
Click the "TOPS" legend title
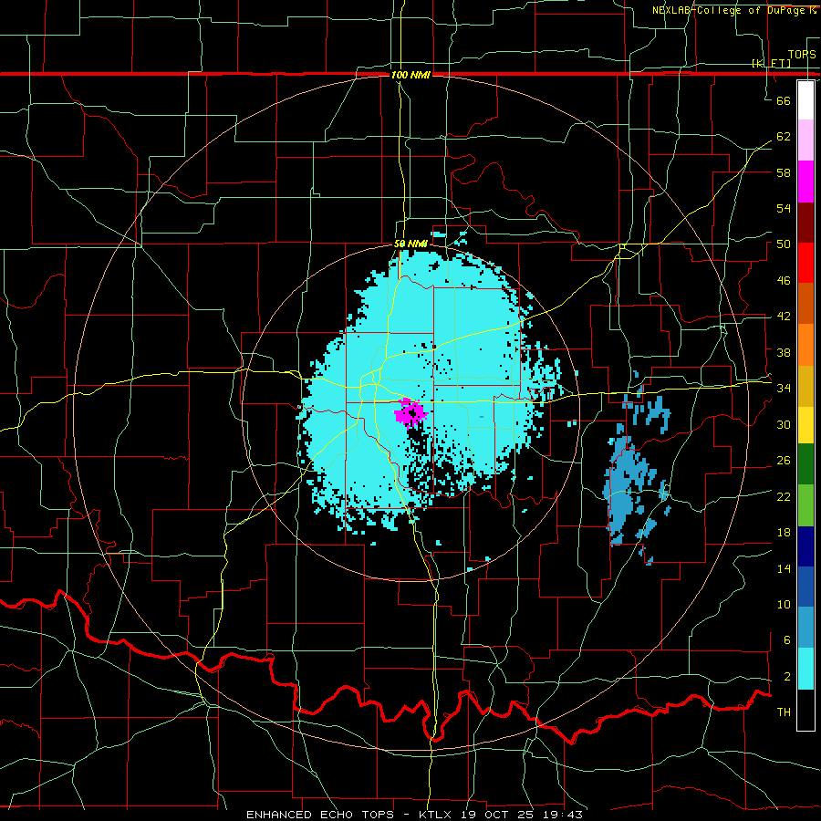802,54
